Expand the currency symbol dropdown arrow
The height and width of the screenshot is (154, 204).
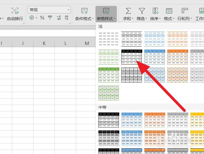(x=36, y=18)
